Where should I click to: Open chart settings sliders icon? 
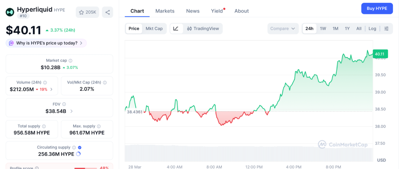[x=386, y=29]
